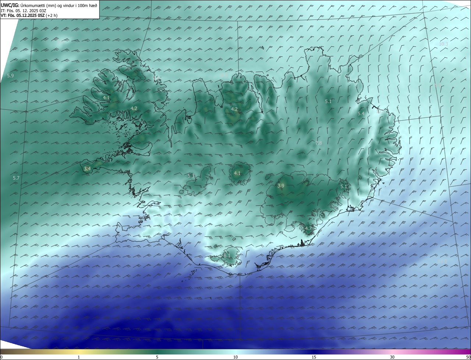The image size is (471, 360).
Task: Click the 5.4 value label on the map
Action: pos(361,114)
